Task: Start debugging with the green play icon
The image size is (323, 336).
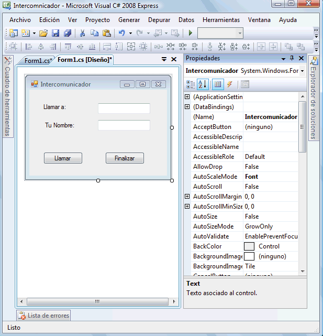Action: coord(191,33)
